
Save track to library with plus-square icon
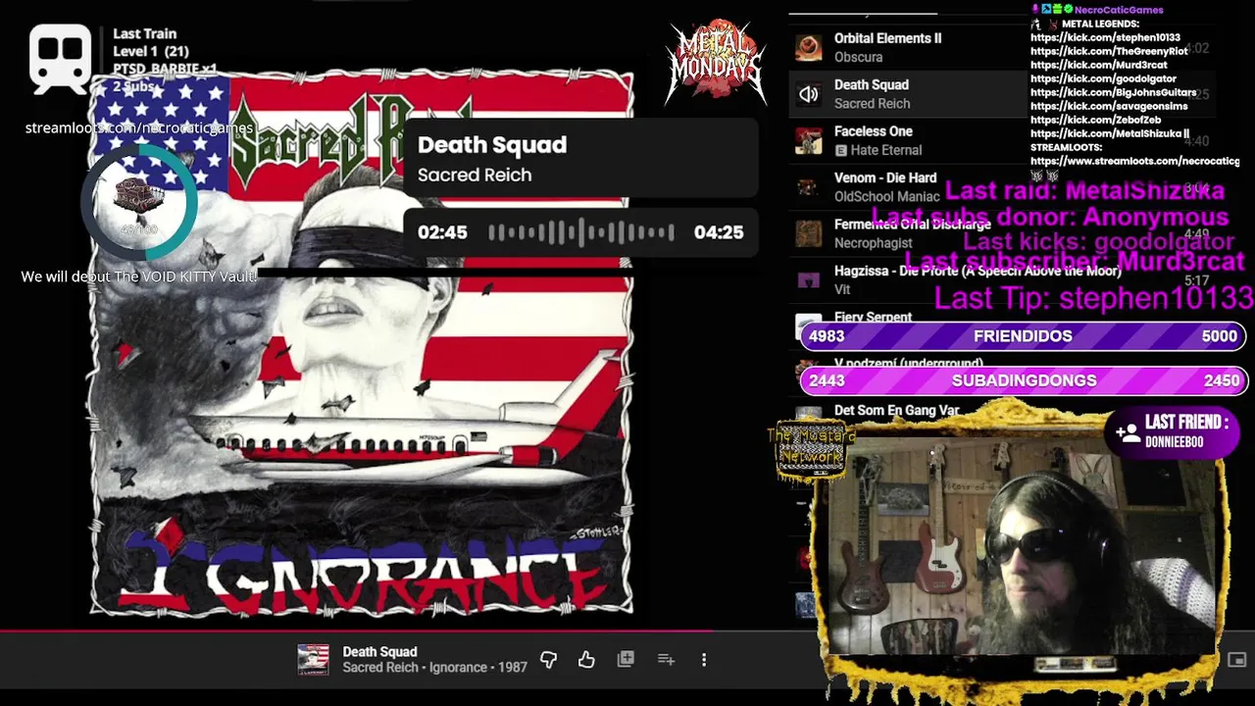coord(626,660)
